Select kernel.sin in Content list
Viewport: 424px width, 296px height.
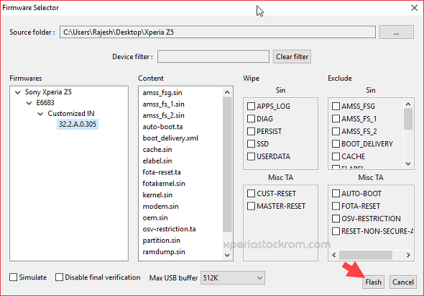[157, 195]
